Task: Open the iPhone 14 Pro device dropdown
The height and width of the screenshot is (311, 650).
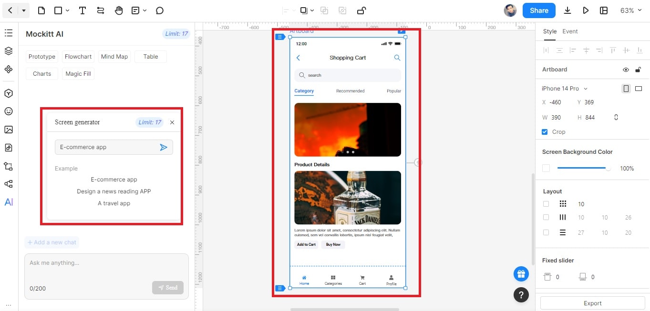Action: coord(565,89)
